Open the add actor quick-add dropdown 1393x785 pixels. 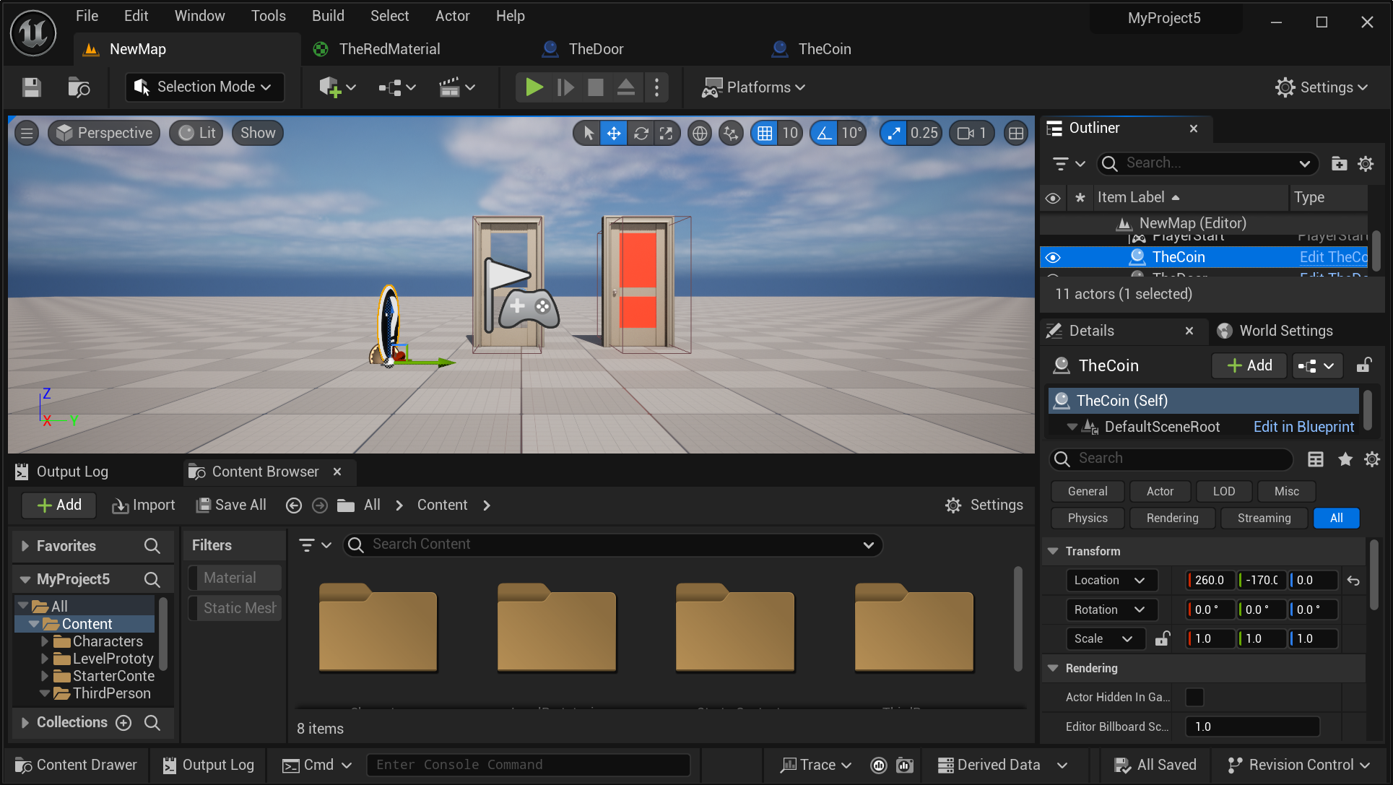point(337,87)
